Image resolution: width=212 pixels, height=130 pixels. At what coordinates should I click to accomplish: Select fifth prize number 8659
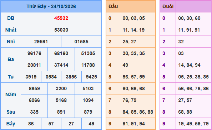click(34, 88)
